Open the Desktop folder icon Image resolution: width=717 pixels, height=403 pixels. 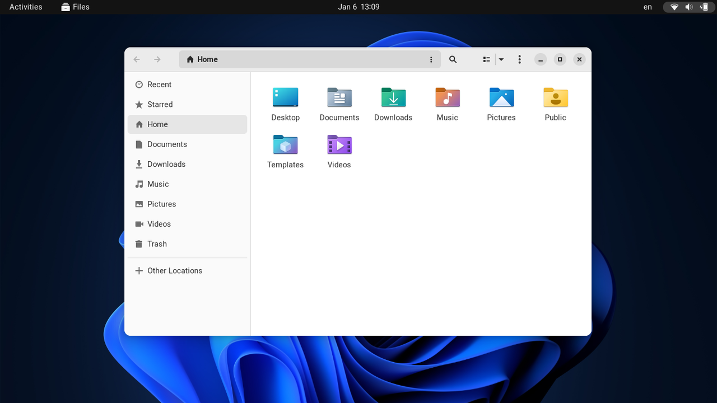coord(286,97)
